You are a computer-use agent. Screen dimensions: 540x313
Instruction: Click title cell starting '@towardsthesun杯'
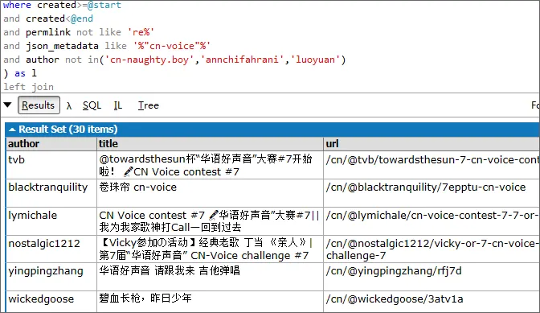point(210,165)
